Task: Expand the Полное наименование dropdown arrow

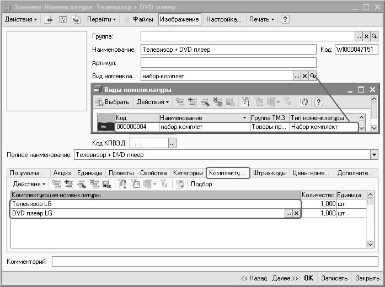Action: click(373, 155)
